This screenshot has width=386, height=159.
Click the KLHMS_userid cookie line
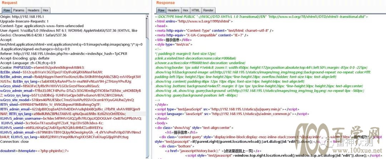tap(52, 128)
